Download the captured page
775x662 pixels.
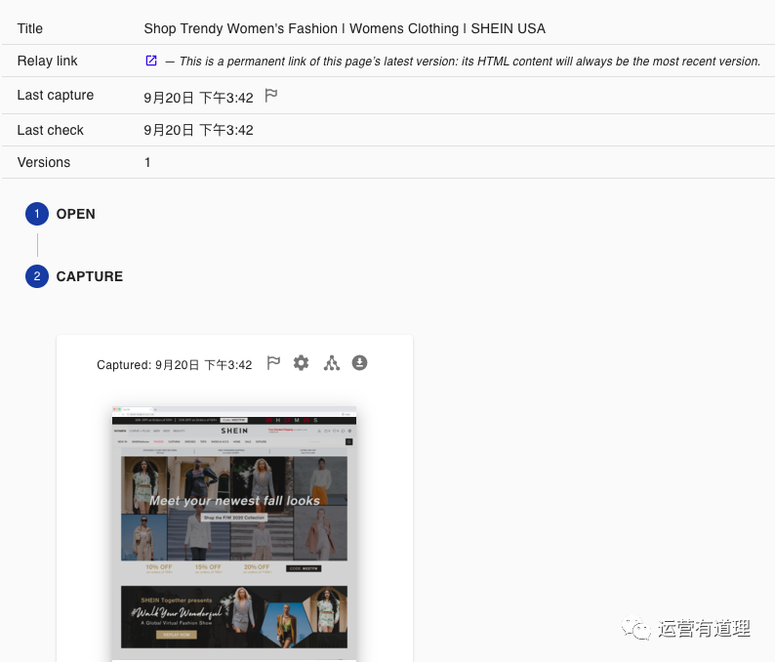359,363
